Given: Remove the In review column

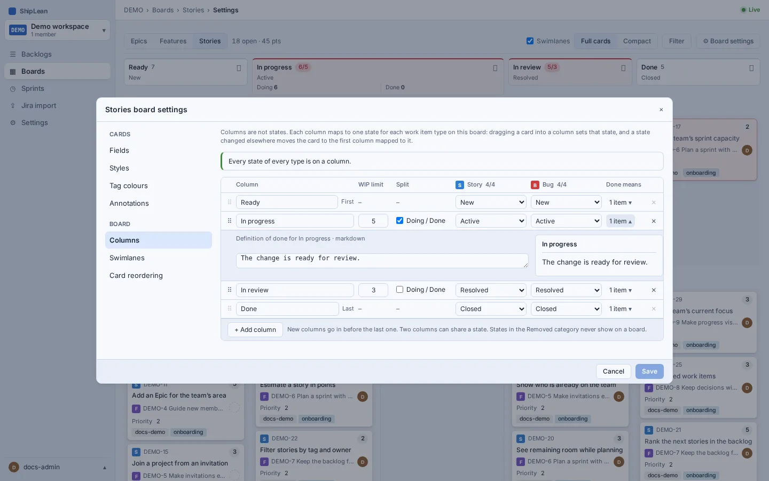Looking at the screenshot, I should (654, 290).
